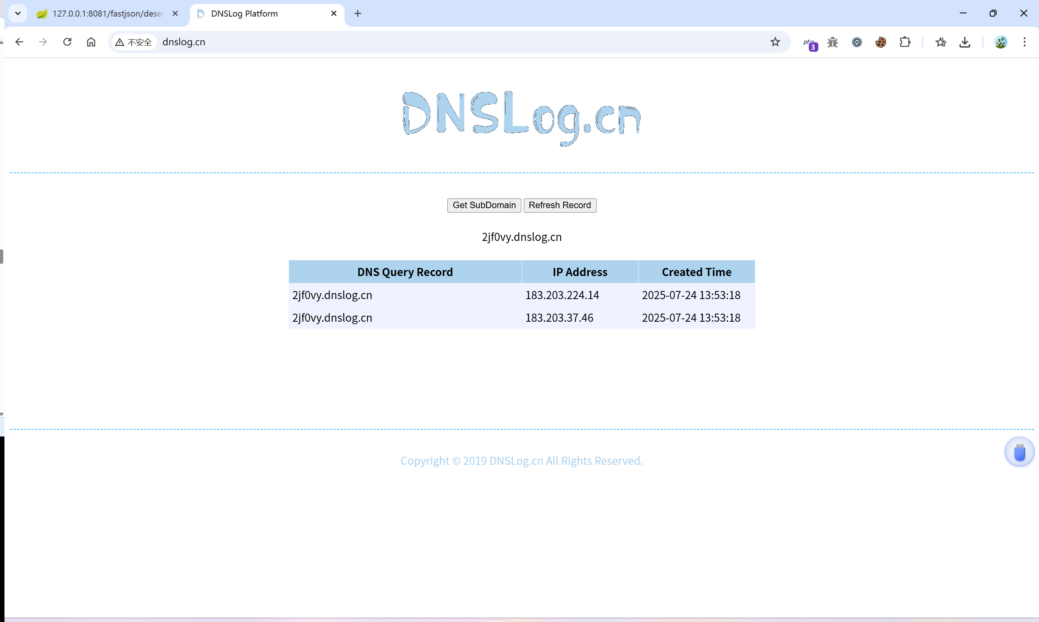Click the Get SubDomain button
The width and height of the screenshot is (1039, 622).
click(484, 205)
